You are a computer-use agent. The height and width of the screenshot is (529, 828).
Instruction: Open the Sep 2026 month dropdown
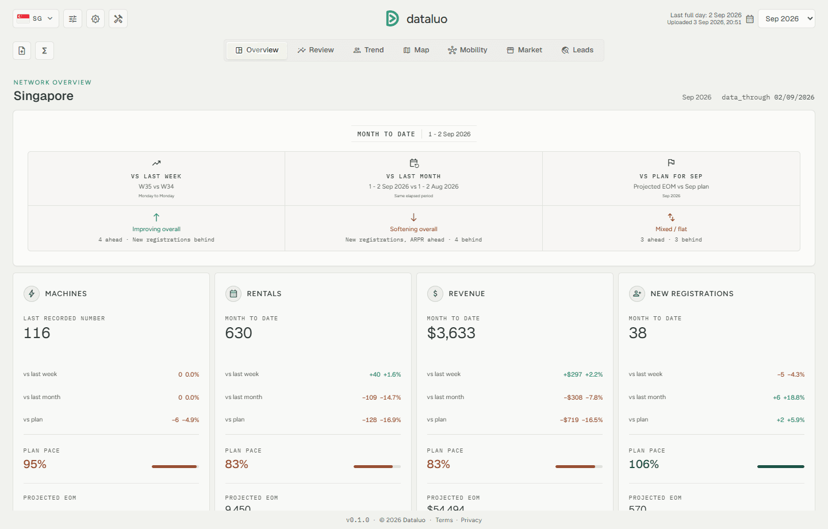pos(787,18)
